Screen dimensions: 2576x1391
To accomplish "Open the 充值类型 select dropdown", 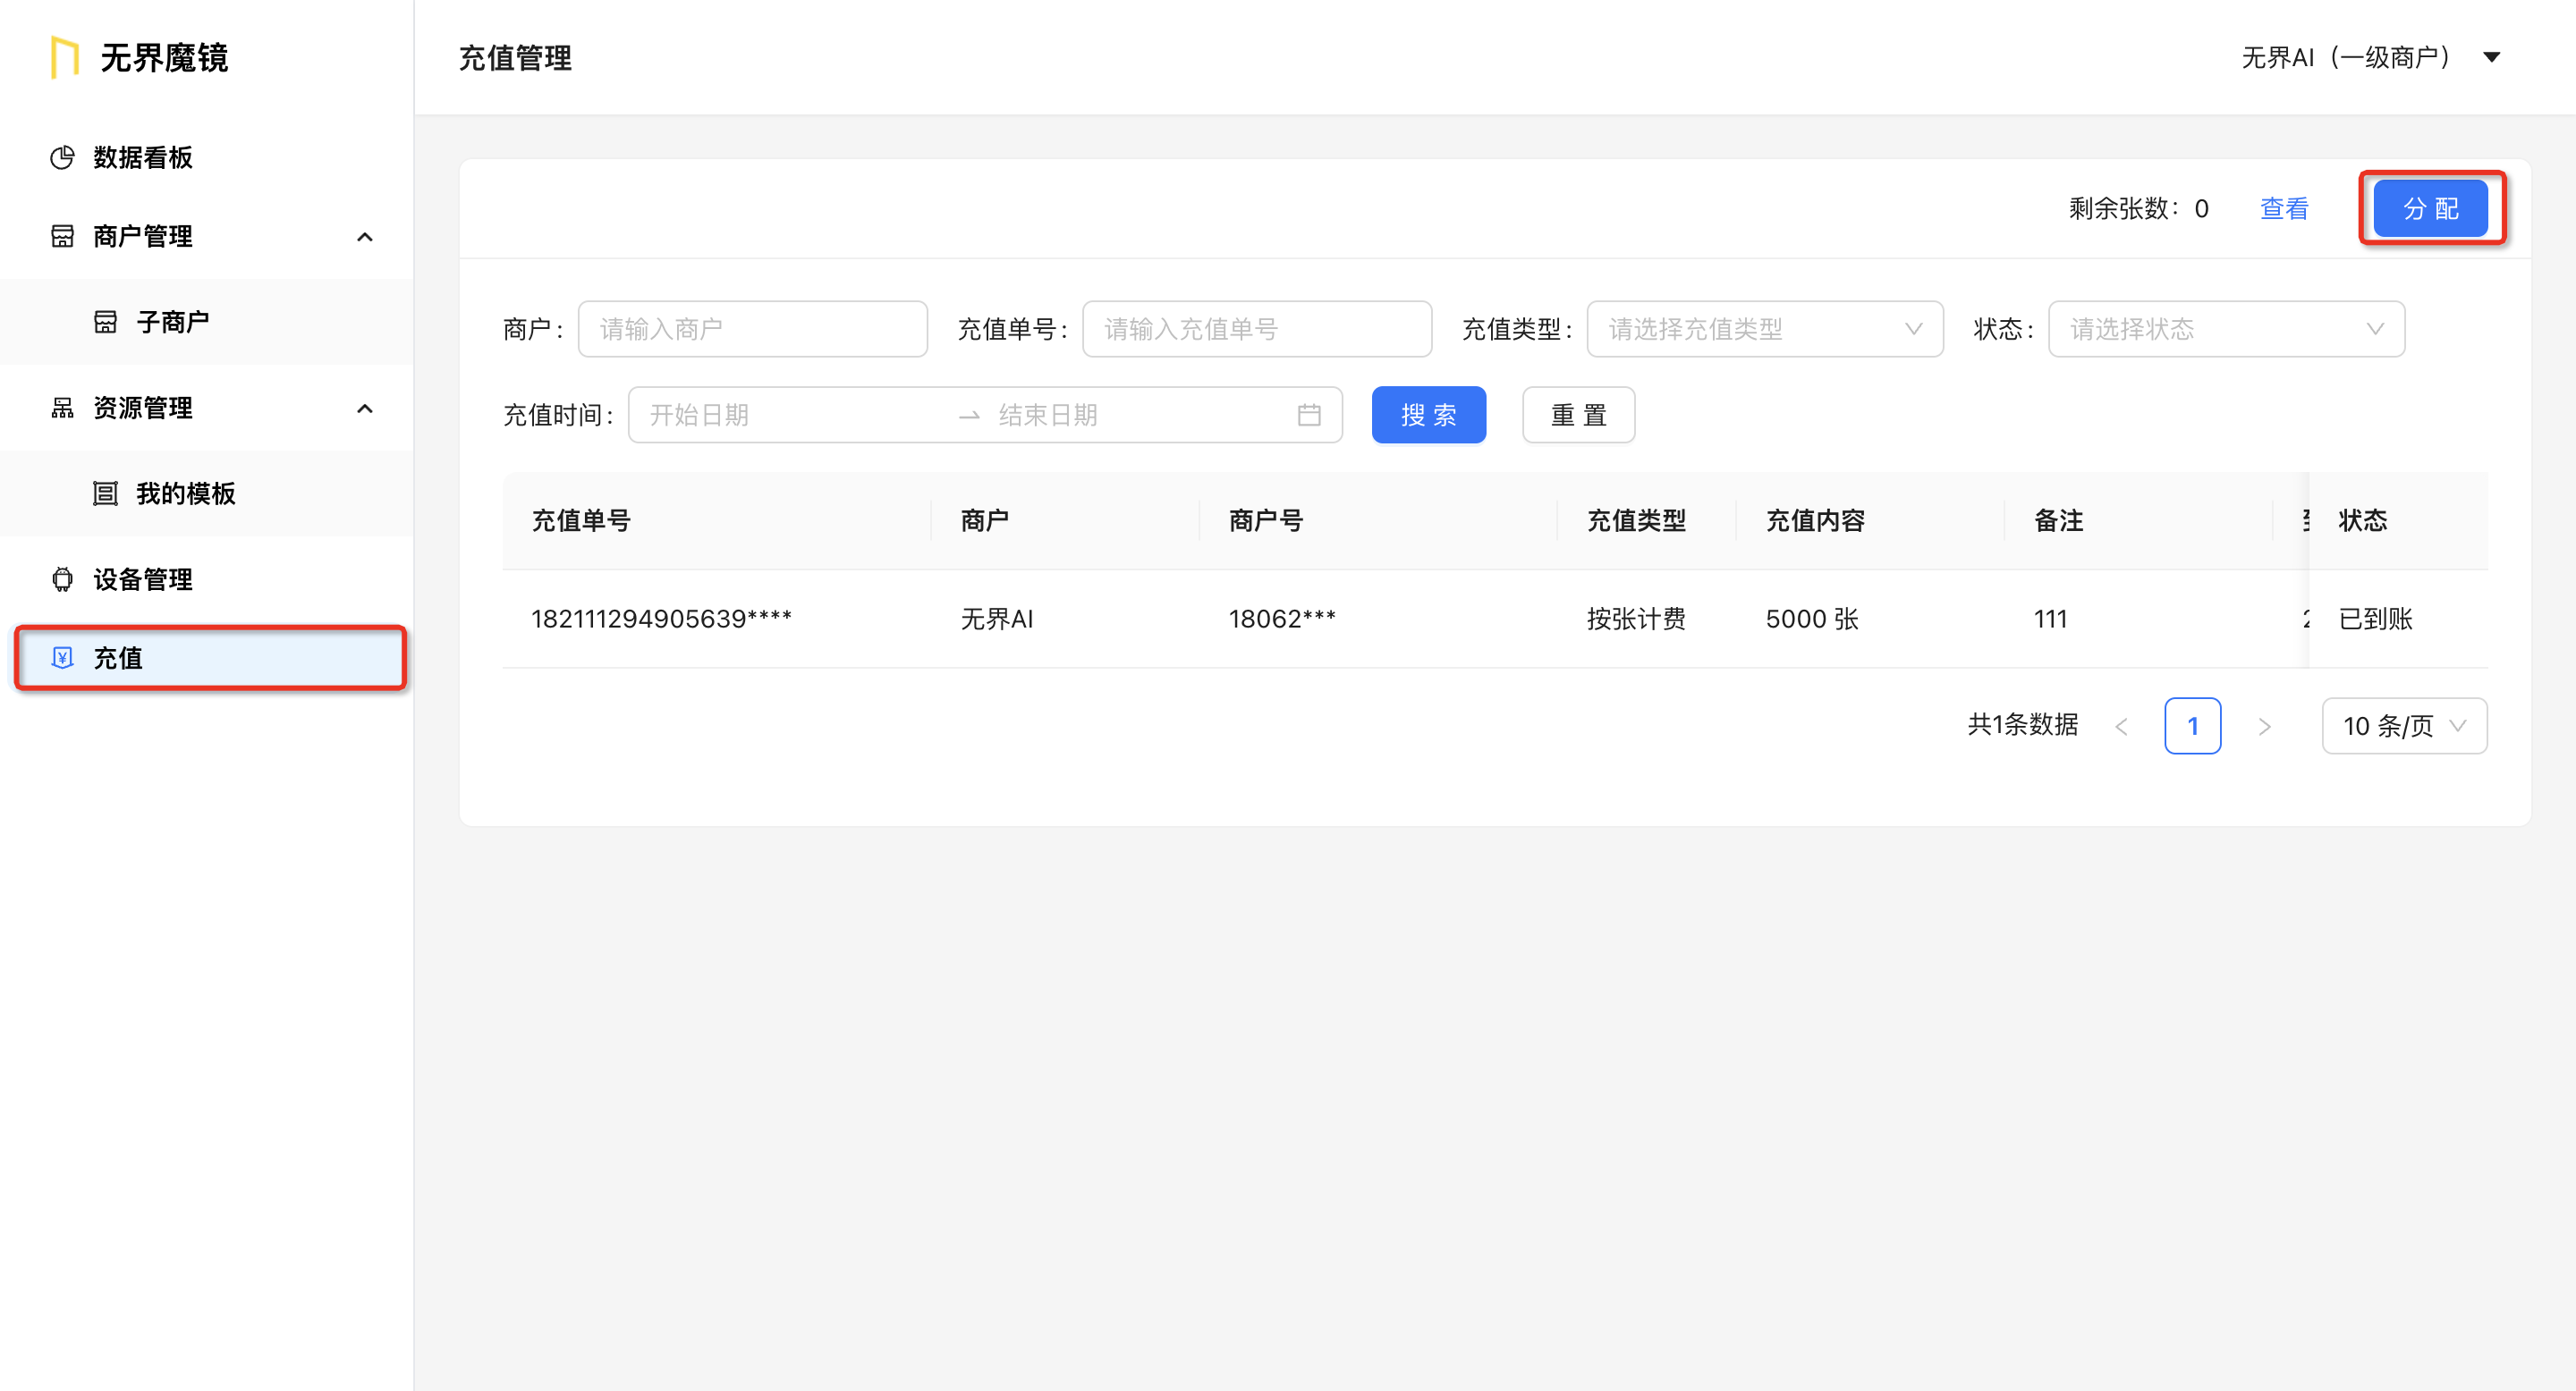I will tap(1765, 329).
